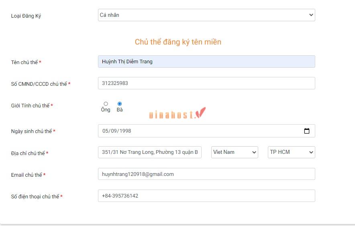Click the Tên chủ thể label

[26, 62]
